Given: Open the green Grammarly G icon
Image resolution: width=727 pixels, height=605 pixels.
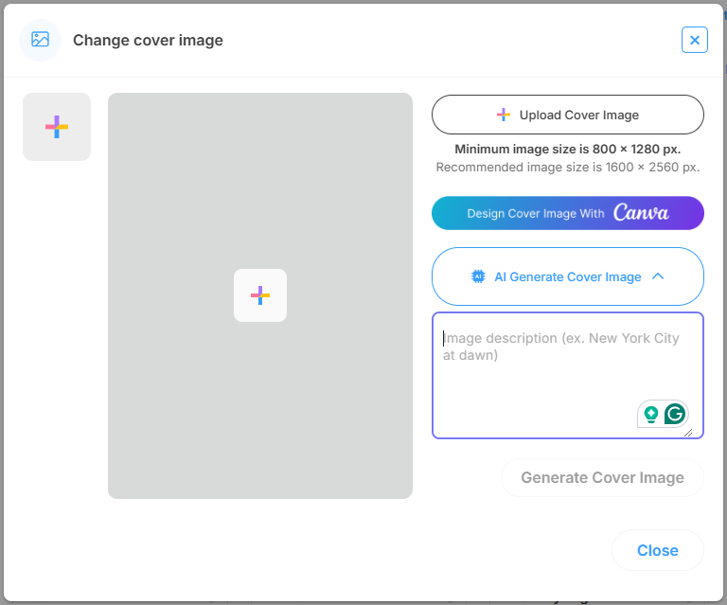Looking at the screenshot, I should point(675,414).
